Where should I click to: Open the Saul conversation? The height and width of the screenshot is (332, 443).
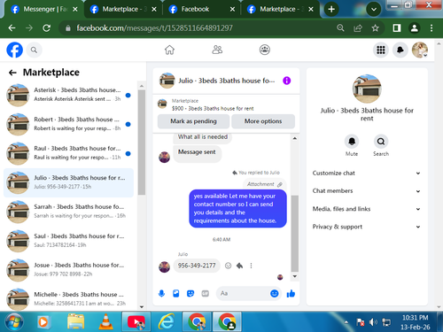pos(68,241)
